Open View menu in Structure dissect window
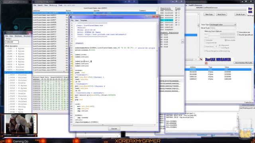 pos(11,36)
